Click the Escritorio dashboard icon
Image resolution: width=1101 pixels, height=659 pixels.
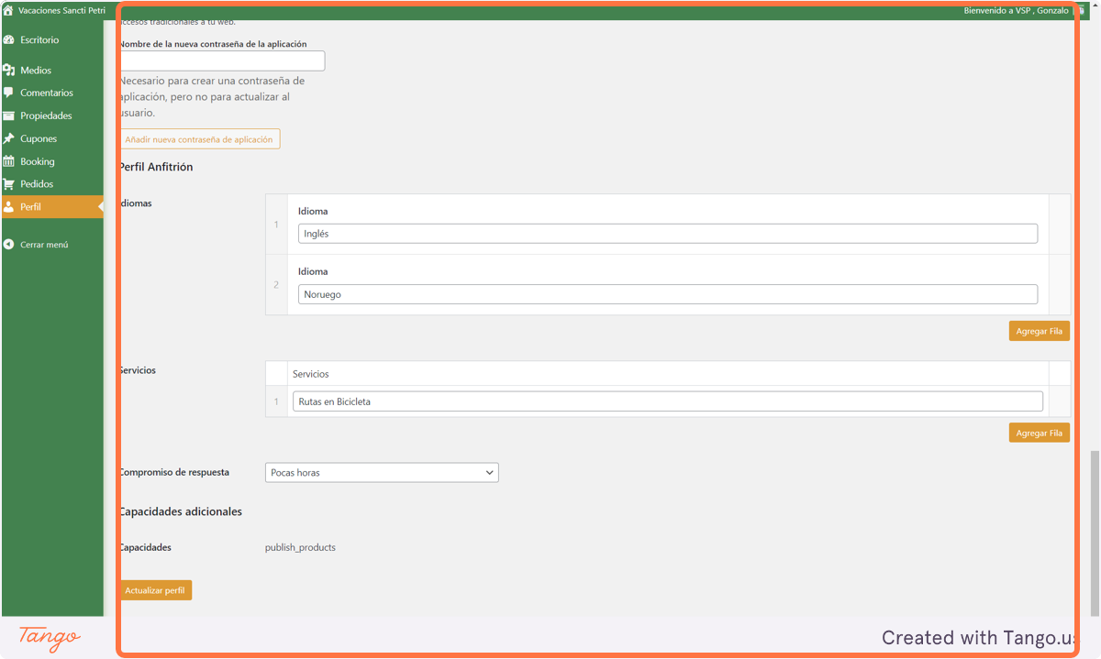8,40
